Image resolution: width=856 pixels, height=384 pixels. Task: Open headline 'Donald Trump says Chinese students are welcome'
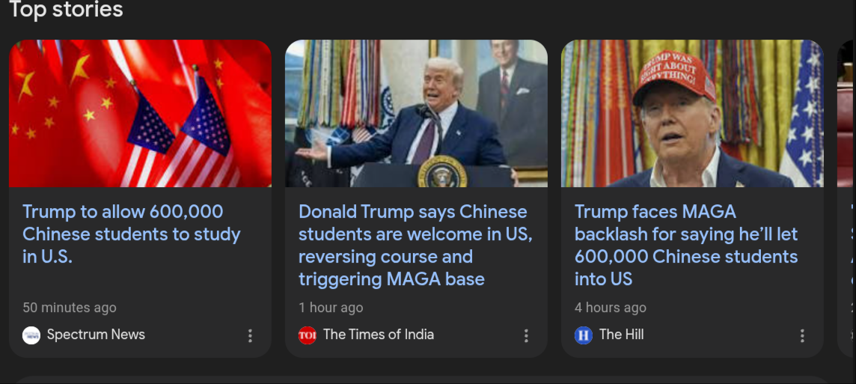415,246
